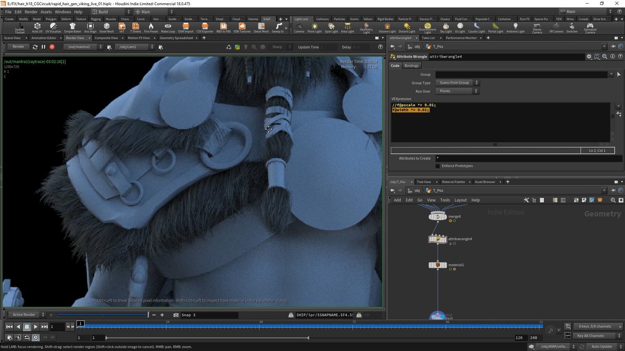Switch to the Geometry Spreadsheet tab
The height and width of the screenshot is (351, 625).
[x=176, y=38]
